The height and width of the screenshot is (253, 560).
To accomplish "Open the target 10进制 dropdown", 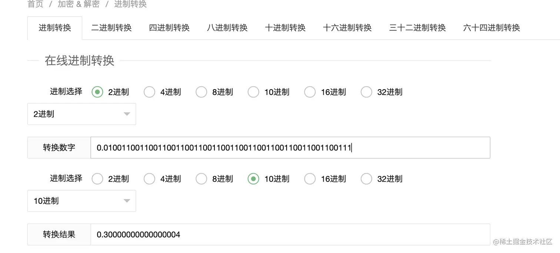I will pos(81,201).
